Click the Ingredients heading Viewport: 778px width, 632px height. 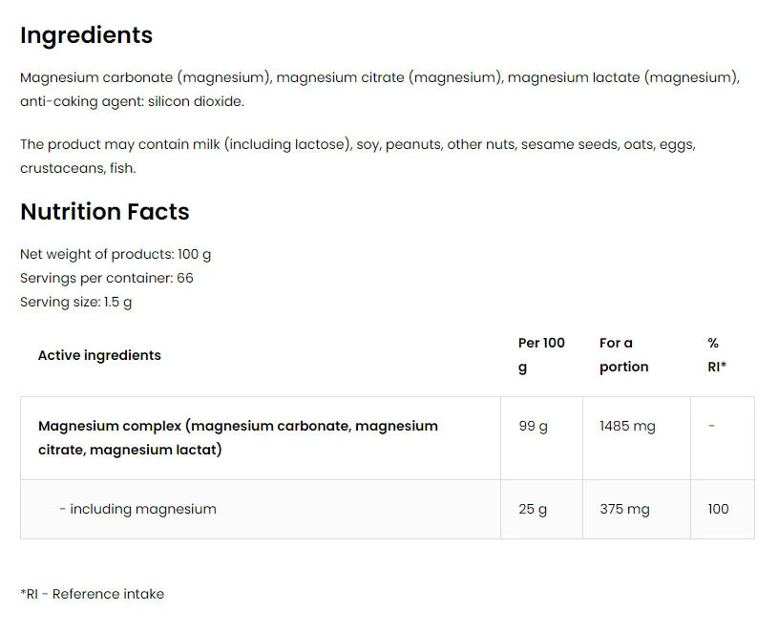click(86, 35)
